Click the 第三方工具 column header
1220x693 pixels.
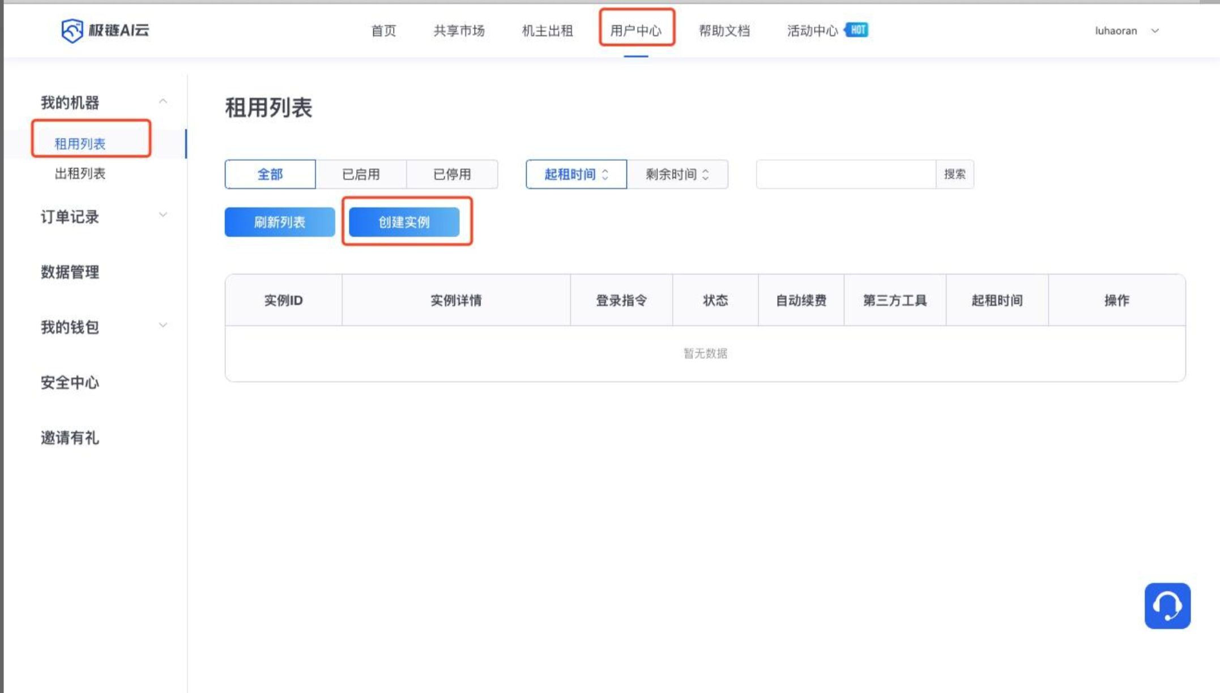[895, 301]
